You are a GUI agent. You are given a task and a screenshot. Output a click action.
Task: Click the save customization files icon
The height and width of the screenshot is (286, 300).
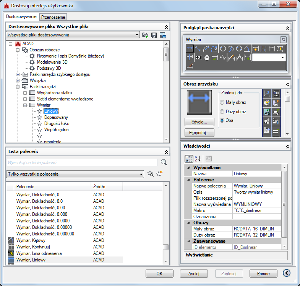click(154, 35)
